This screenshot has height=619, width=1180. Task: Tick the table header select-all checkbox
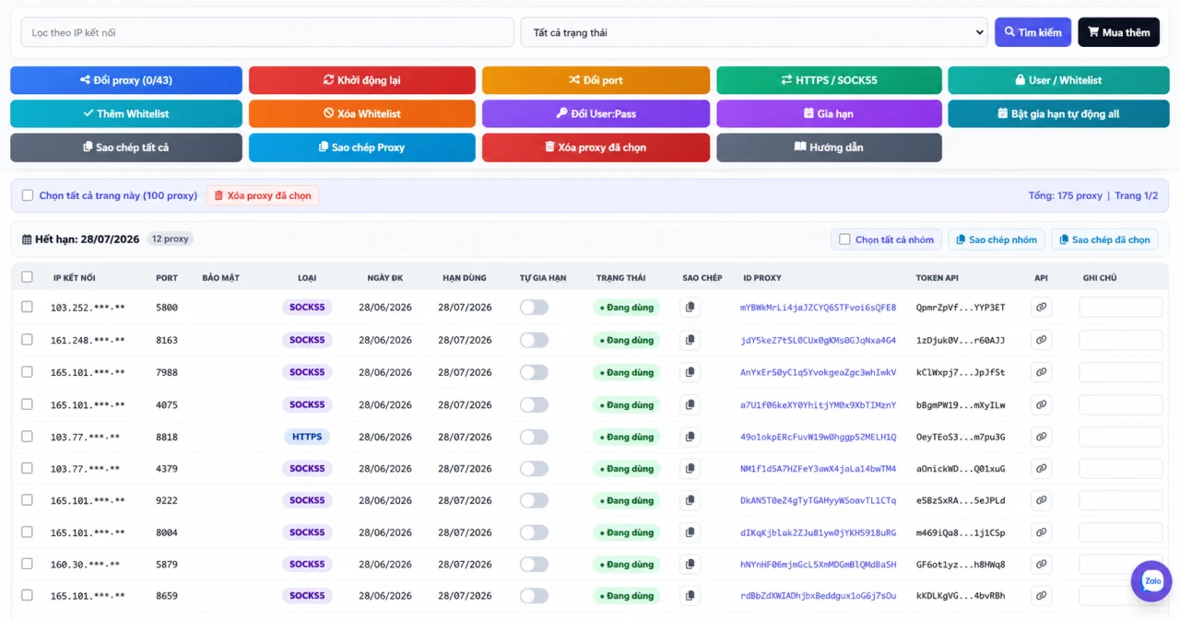pos(27,277)
